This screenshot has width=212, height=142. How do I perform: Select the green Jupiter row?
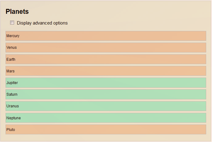pyautogui.click(x=106, y=83)
